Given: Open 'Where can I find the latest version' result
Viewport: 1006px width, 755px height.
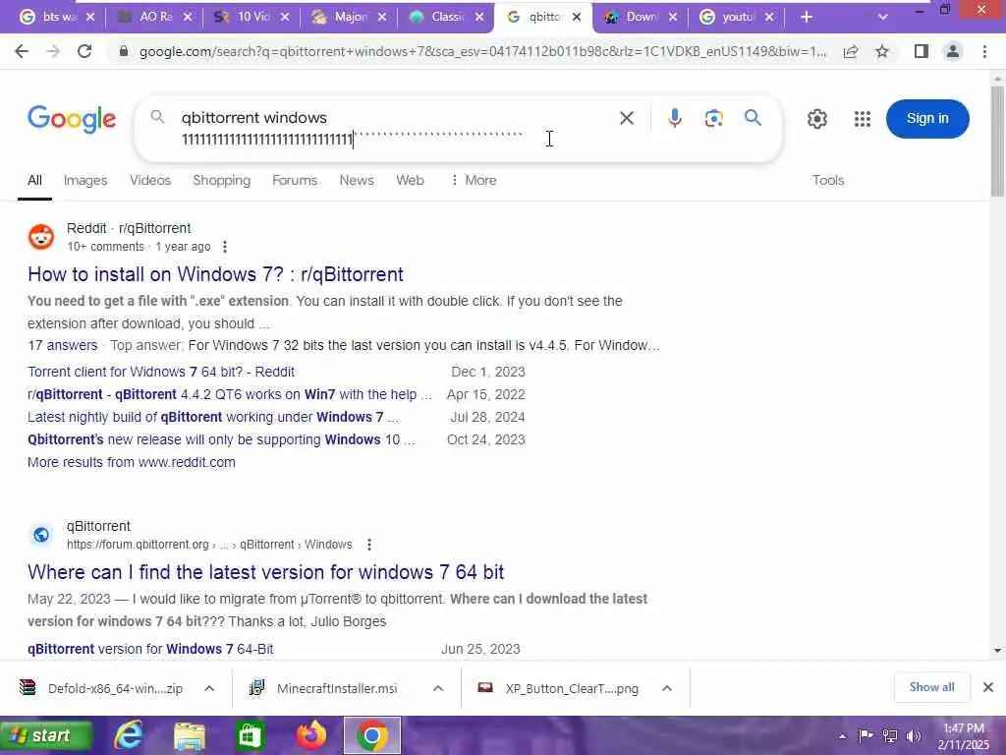Looking at the screenshot, I should click(265, 572).
